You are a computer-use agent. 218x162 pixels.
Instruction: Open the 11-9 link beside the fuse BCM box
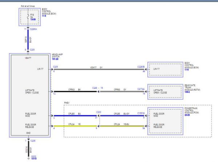[44, 16]
